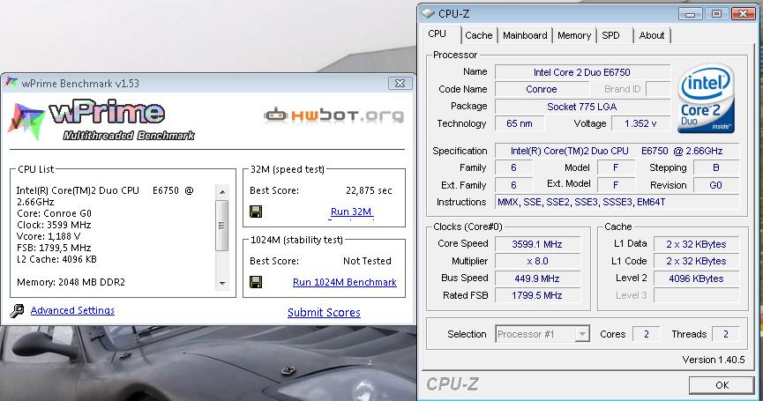
Task: Select the CPU tab in CPU-Z
Action: [x=437, y=34]
